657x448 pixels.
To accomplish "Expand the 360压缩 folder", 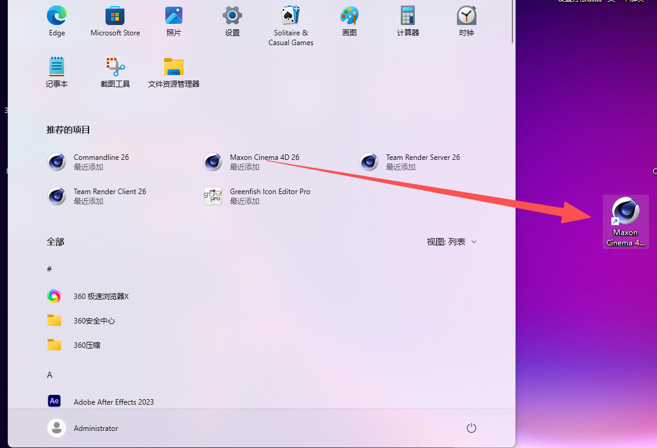I will (87, 345).
